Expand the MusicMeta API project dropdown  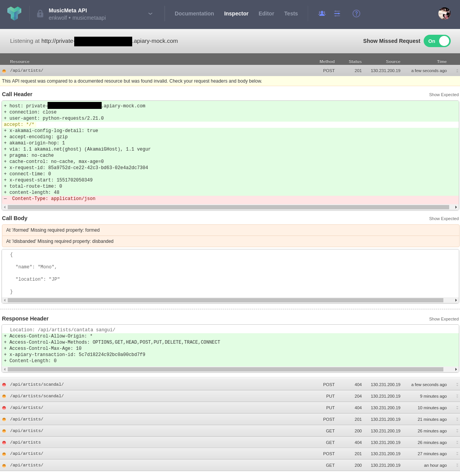(x=150, y=14)
